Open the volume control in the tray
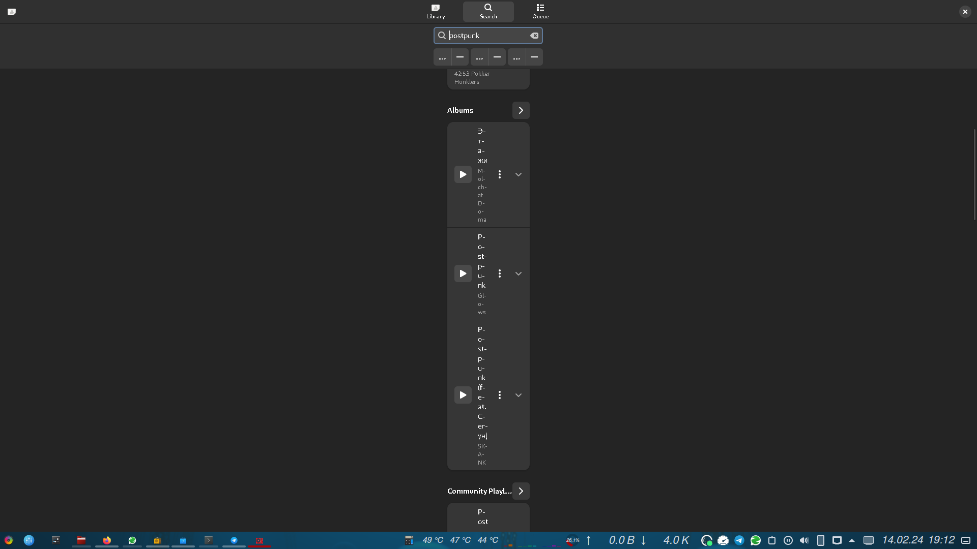 804,540
